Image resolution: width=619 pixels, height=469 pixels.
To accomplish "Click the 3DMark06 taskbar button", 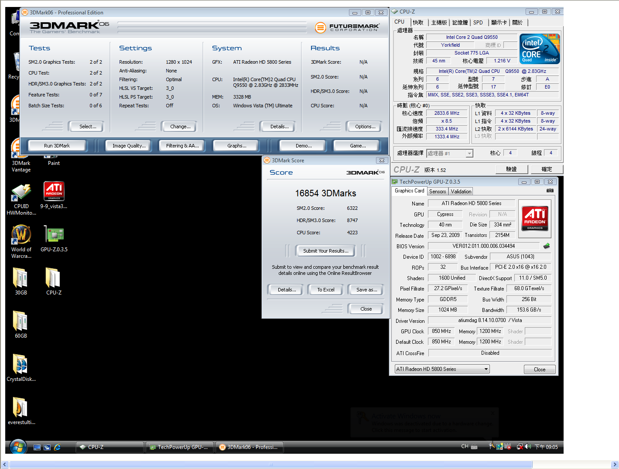I will point(249,447).
